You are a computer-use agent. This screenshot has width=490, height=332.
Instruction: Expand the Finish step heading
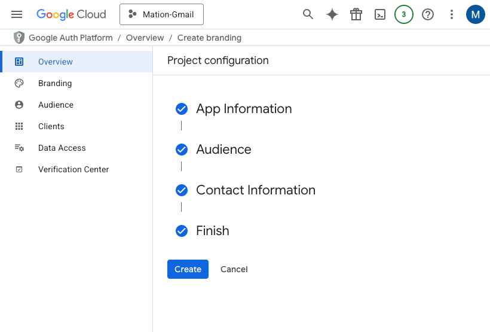(213, 231)
